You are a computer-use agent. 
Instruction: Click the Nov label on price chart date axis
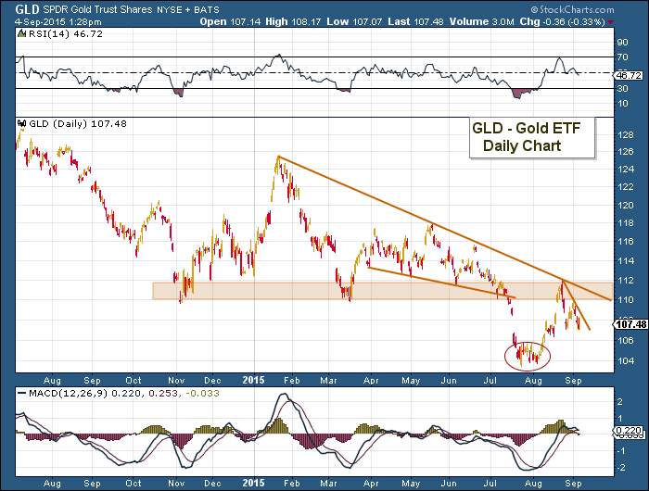coord(176,380)
